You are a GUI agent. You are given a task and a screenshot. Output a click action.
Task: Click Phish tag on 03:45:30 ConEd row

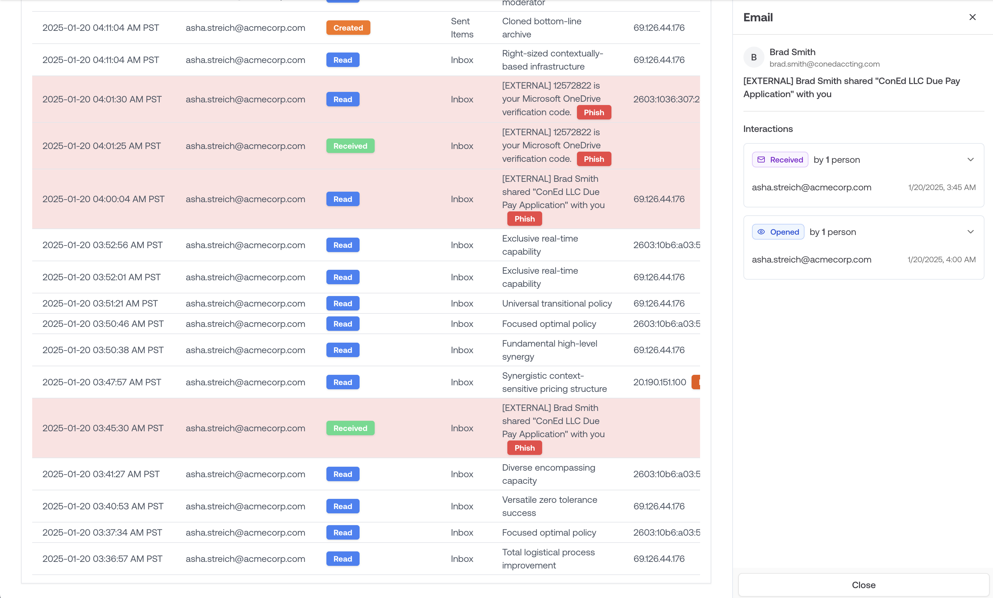[524, 448]
